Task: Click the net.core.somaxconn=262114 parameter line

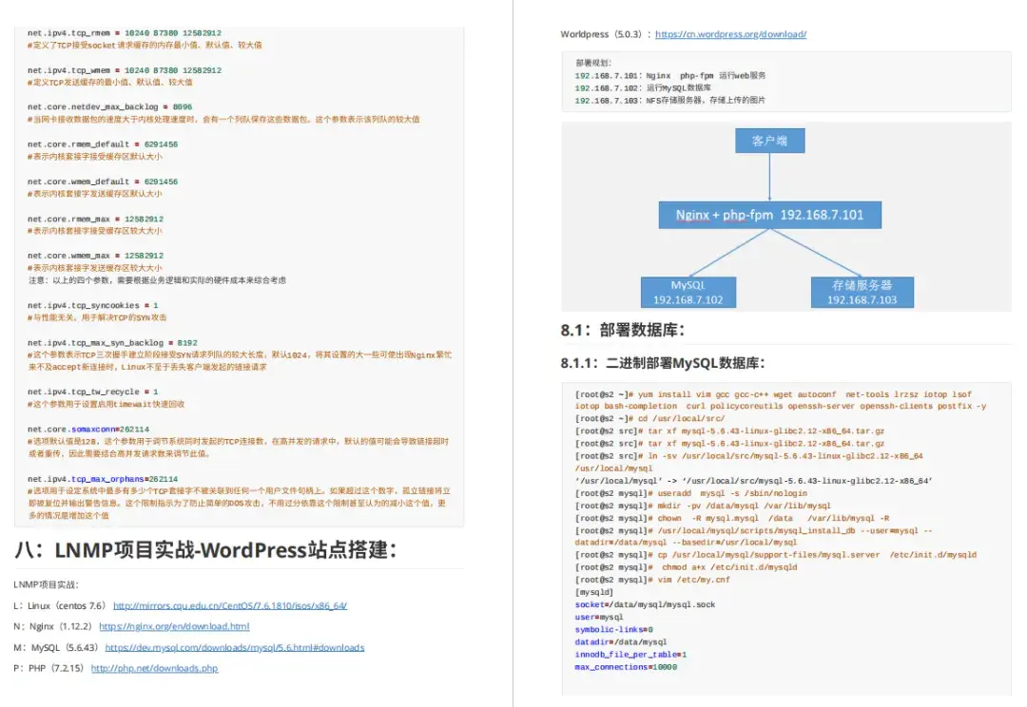Action: pyautogui.click(x=90, y=428)
